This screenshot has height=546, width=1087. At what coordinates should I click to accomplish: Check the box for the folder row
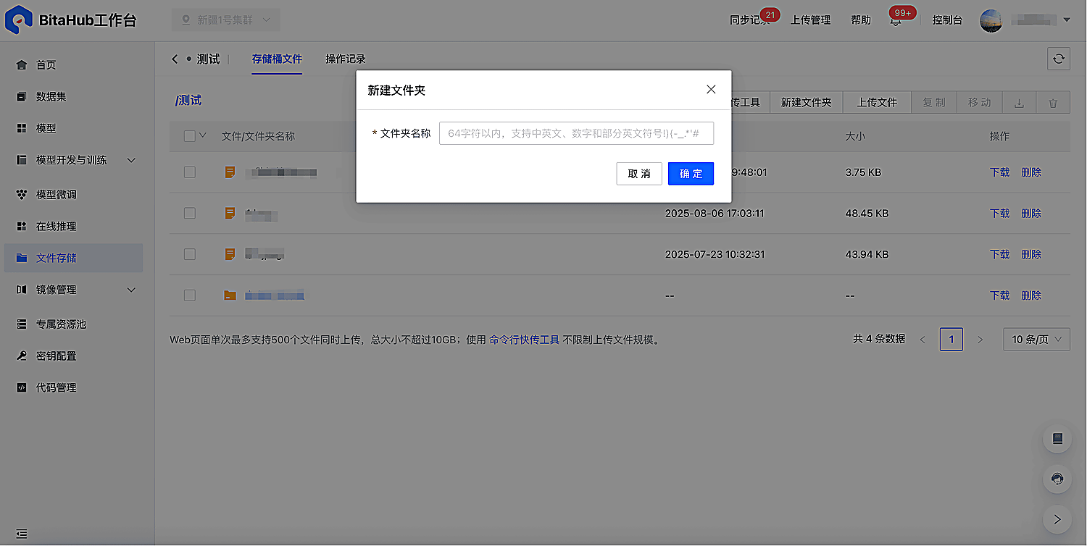pyautogui.click(x=190, y=295)
